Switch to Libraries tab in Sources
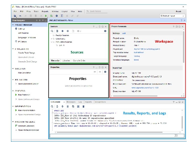189x142 pixels. click(66, 60)
